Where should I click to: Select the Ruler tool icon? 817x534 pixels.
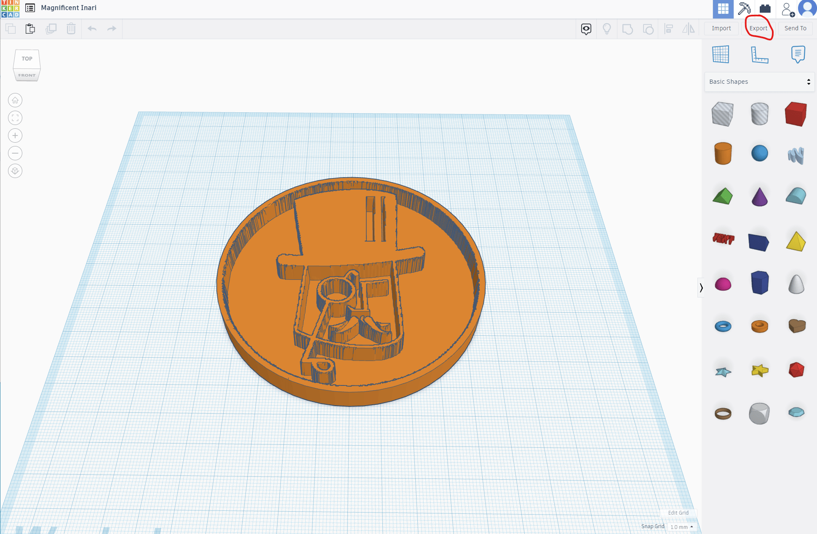759,55
